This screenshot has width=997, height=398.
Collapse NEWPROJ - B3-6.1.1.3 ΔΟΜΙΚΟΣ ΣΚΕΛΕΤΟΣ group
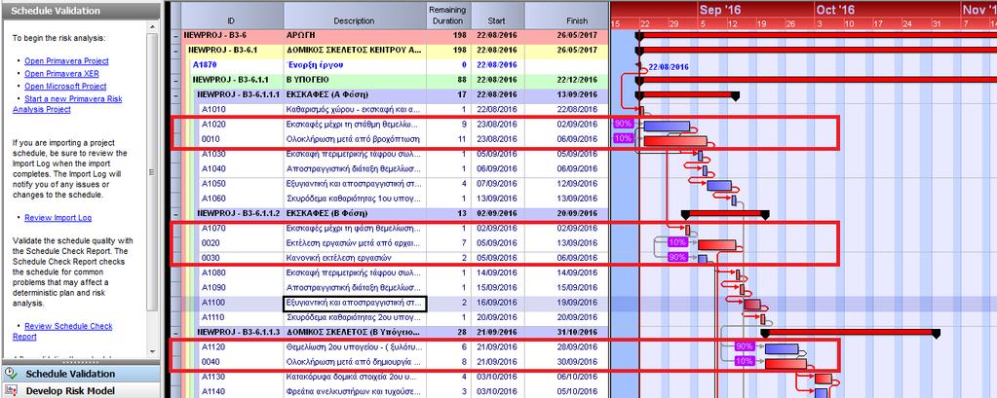pyautogui.click(x=175, y=332)
